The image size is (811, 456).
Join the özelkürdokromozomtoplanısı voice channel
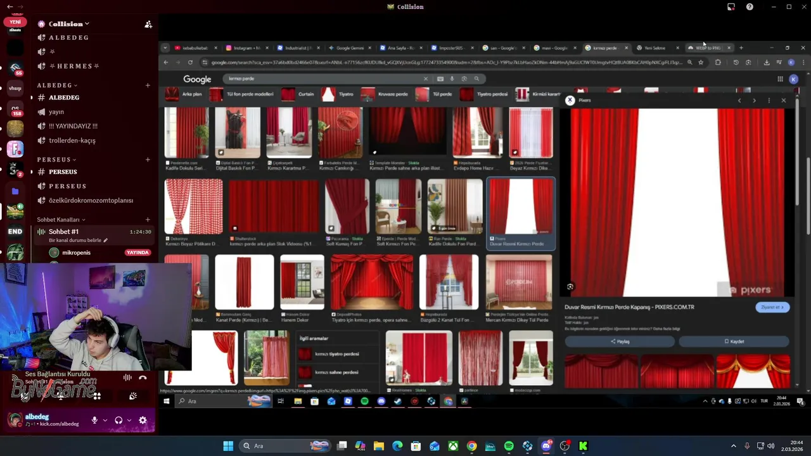point(93,200)
